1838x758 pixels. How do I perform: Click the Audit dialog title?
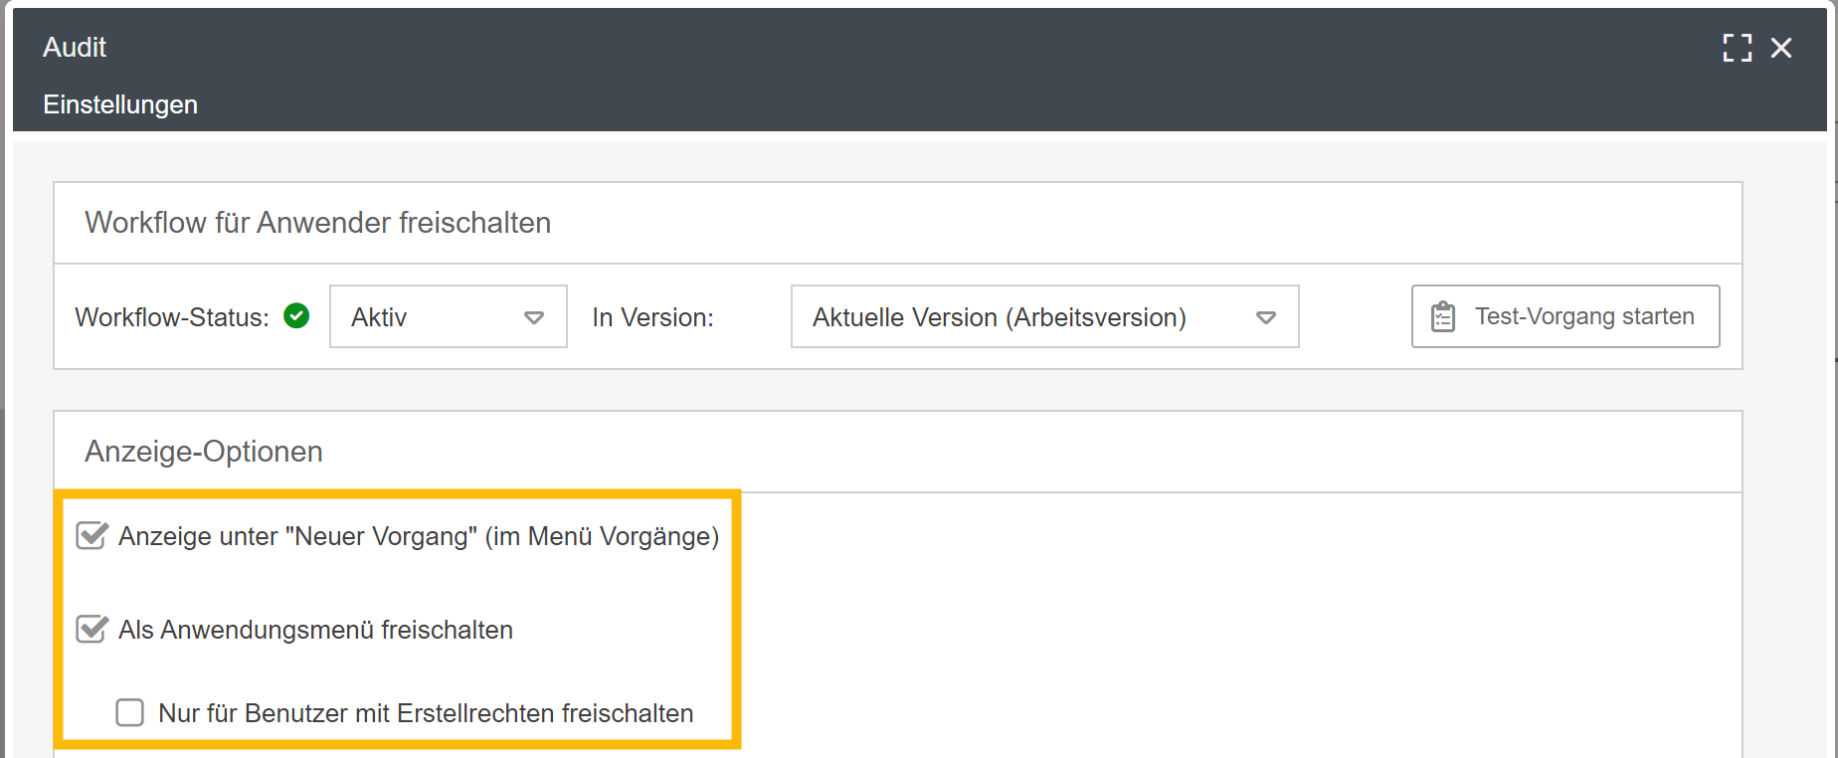point(75,47)
